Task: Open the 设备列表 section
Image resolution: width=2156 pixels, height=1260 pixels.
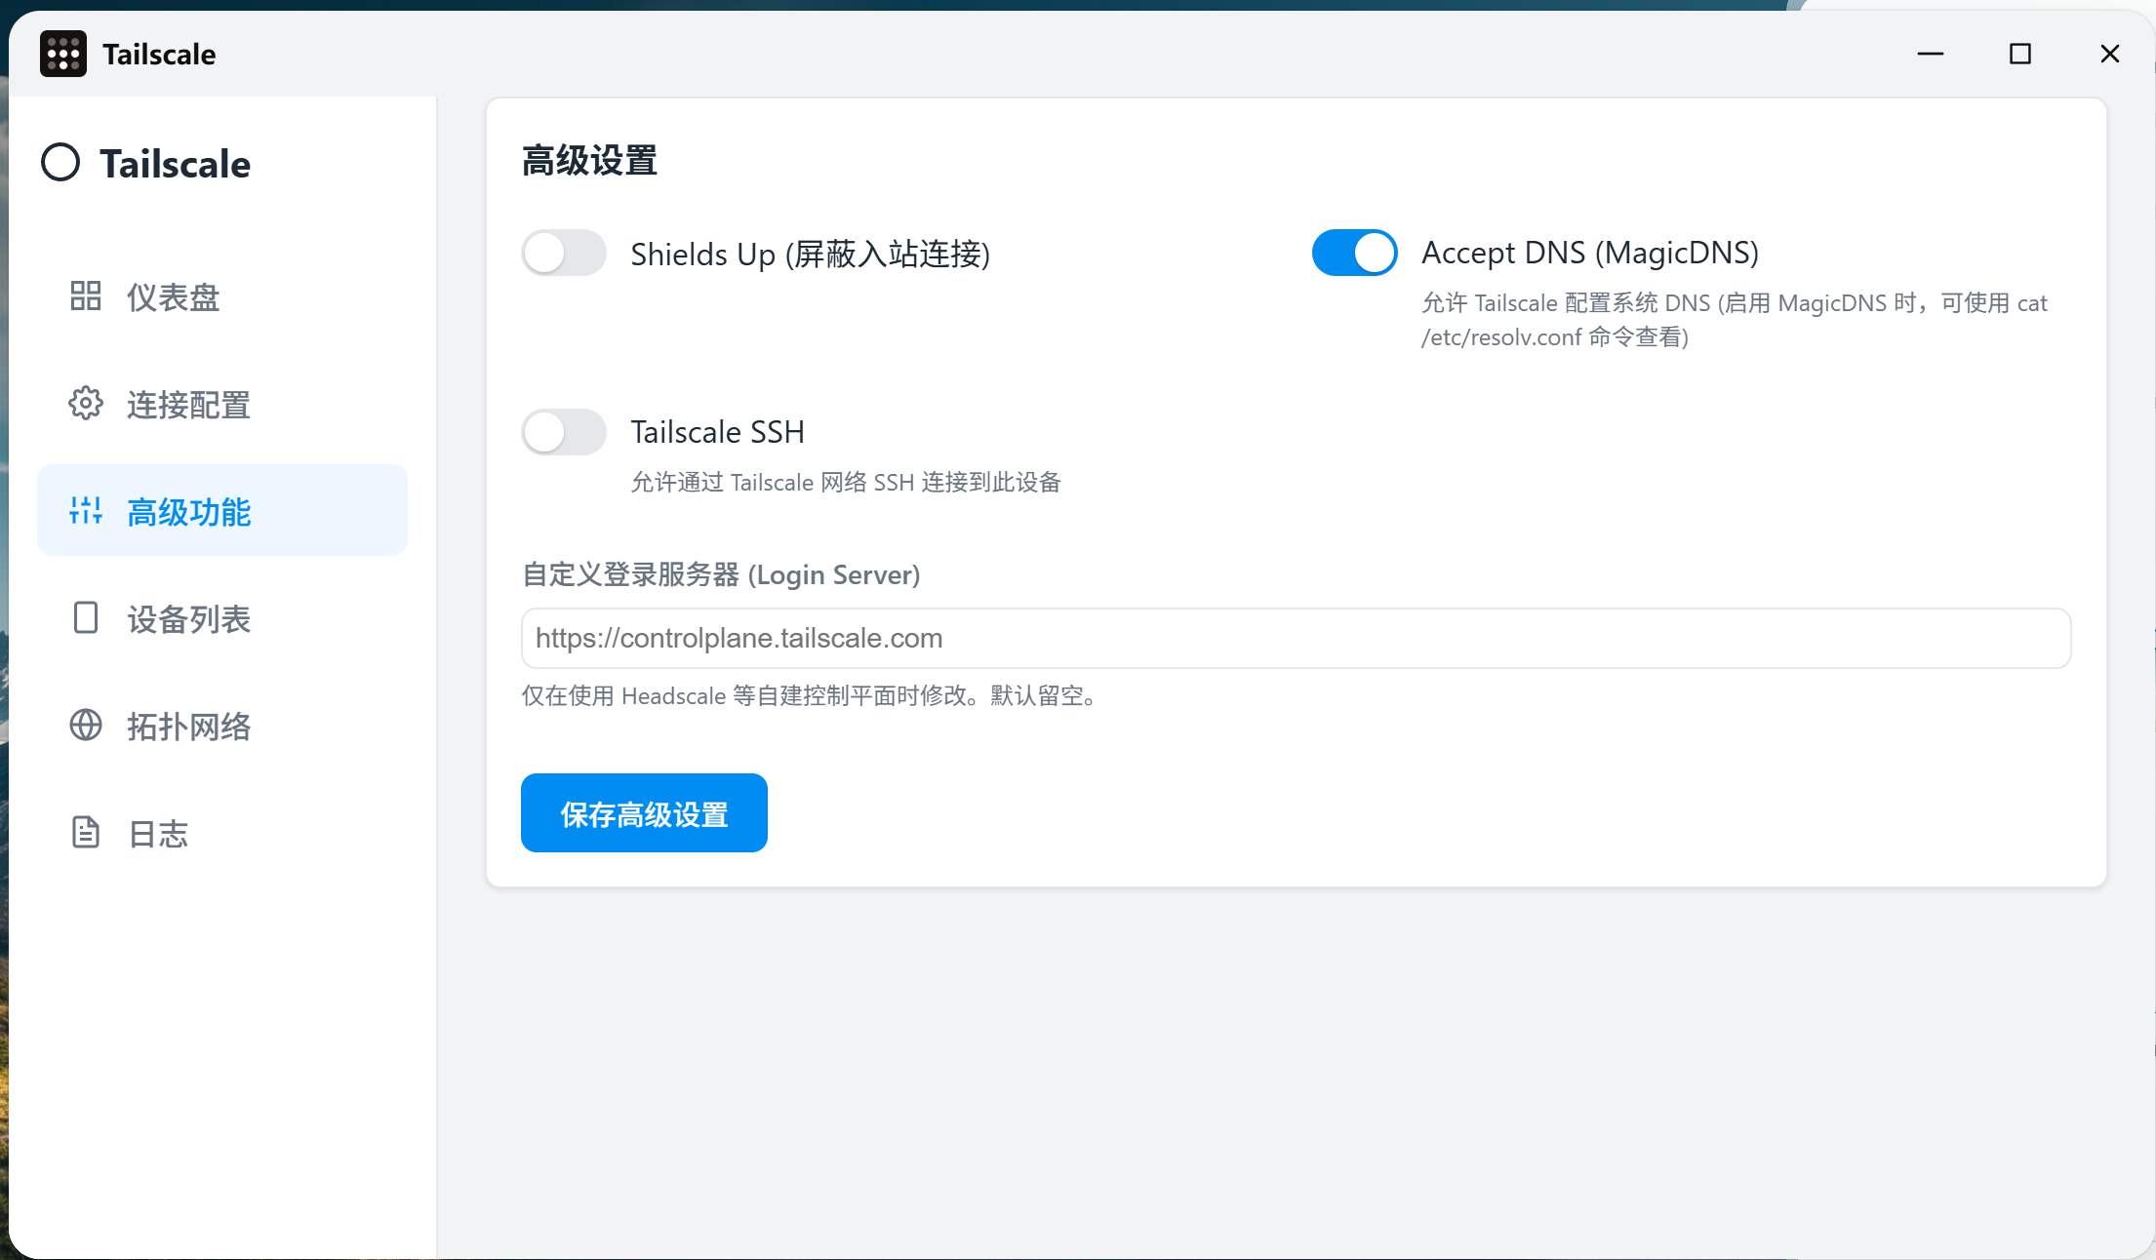Action: coord(190,618)
